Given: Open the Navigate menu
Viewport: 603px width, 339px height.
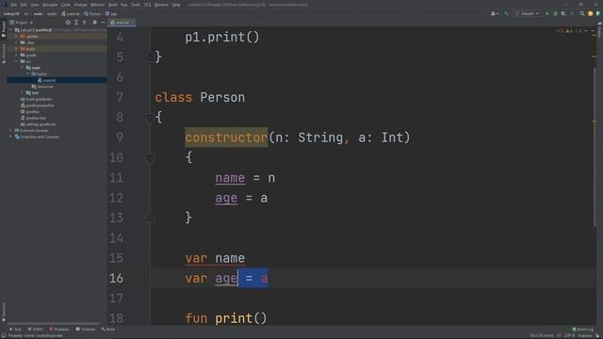Looking at the screenshot, I should 50,5.
